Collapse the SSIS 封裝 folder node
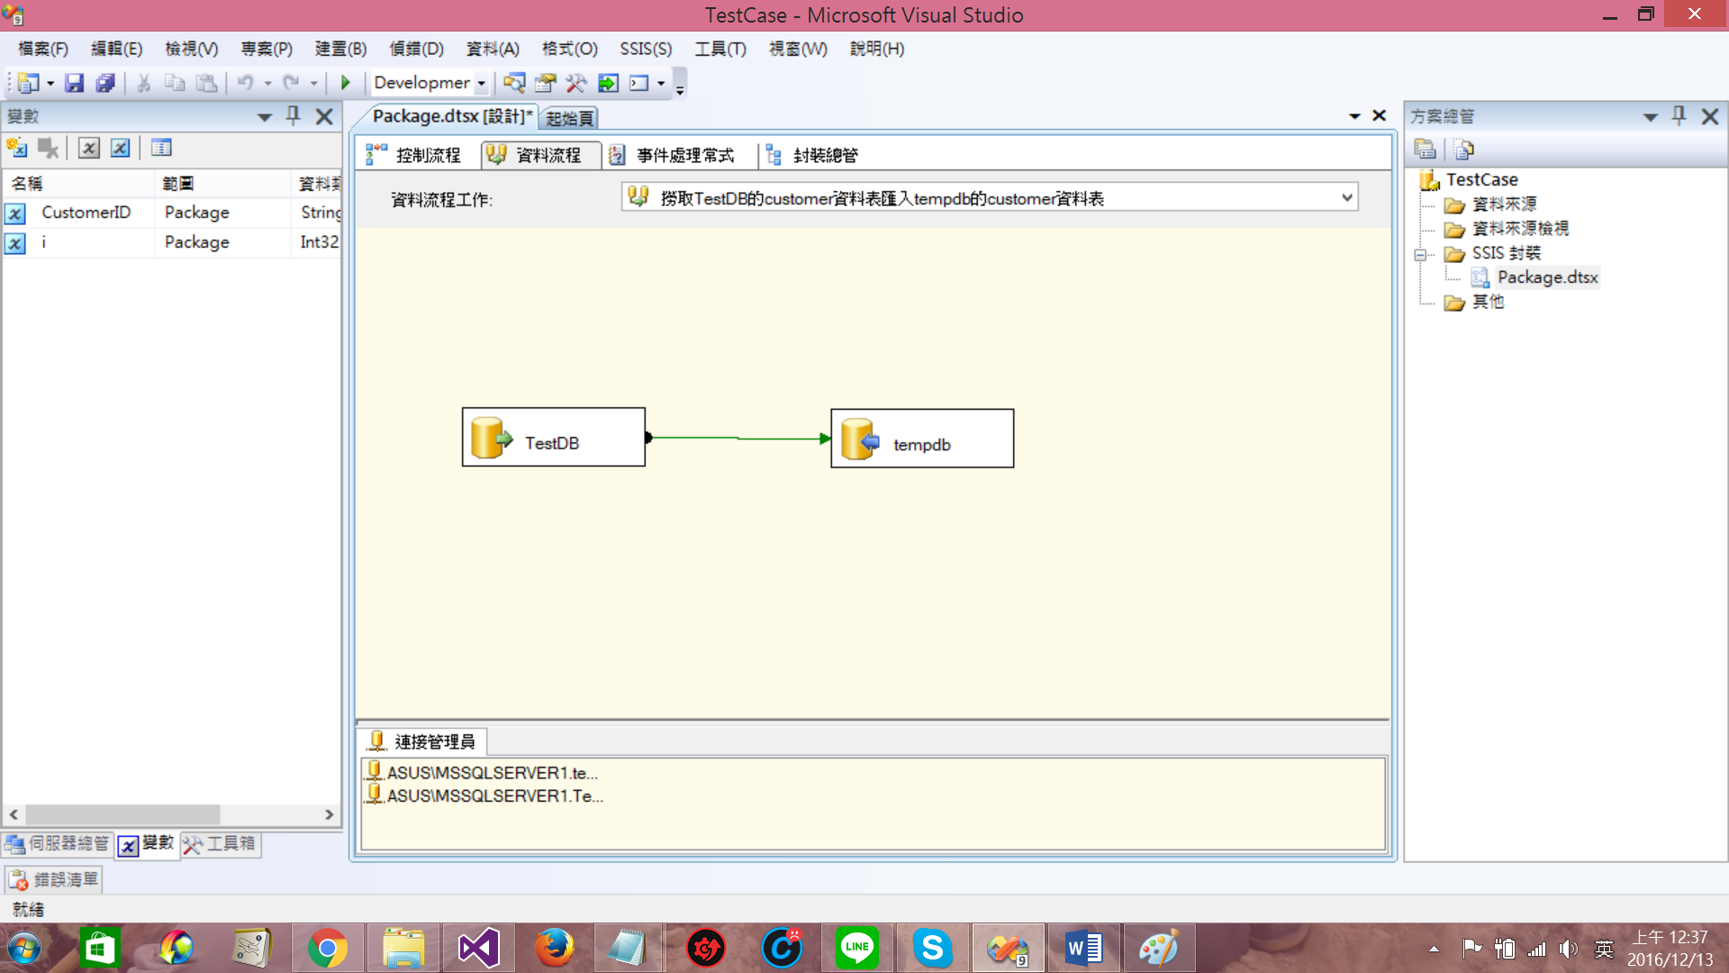 tap(1420, 255)
